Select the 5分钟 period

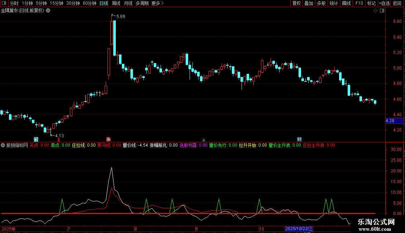[x=41, y=3]
